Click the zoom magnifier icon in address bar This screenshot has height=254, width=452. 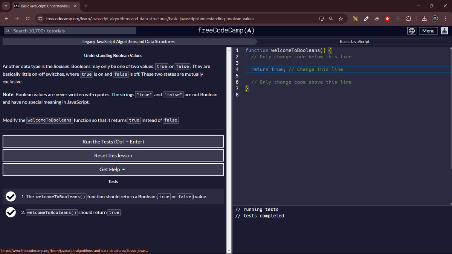pos(331,18)
